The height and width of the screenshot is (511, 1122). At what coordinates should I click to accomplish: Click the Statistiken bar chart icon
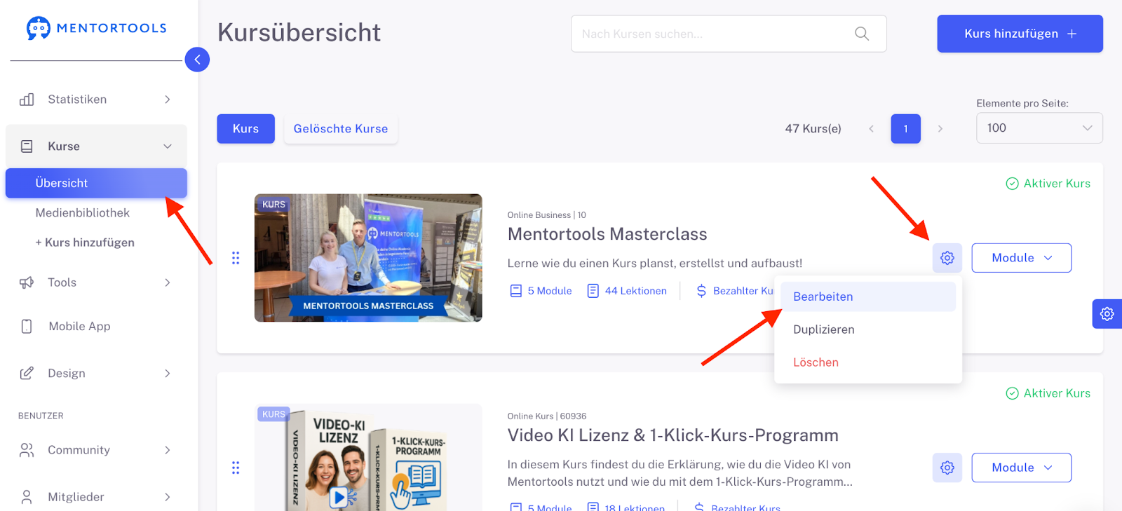click(27, 100)
